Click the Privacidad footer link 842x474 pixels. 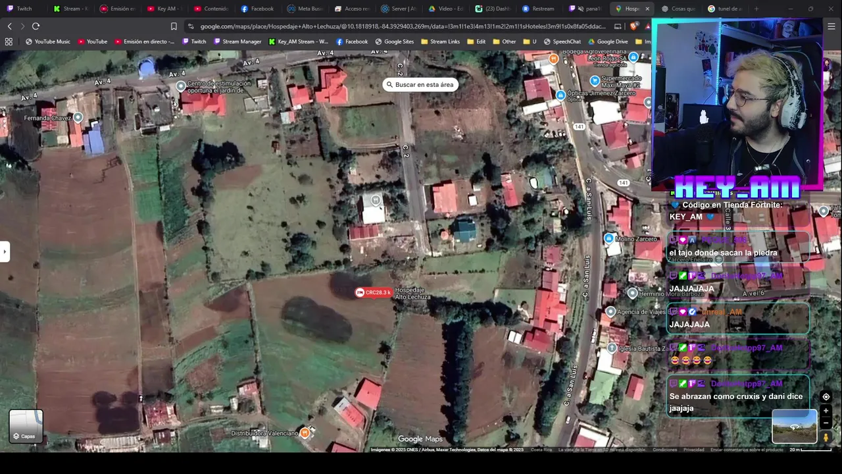[693, 450]
